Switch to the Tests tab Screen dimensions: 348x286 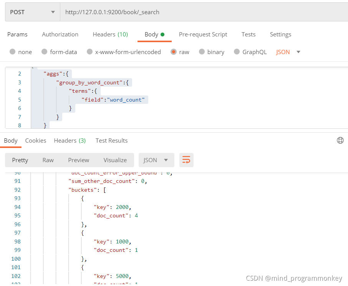[x=249, y=35]
